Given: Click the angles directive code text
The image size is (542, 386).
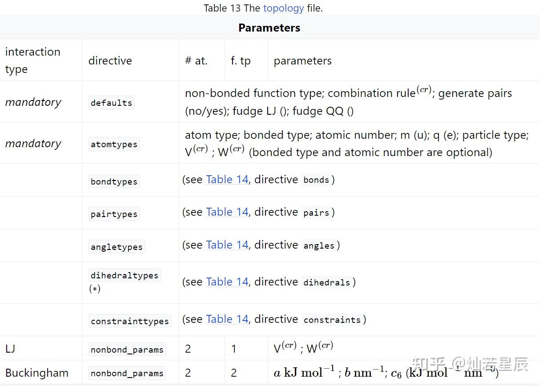Looking at the screenshot, I should click(319, 245).
